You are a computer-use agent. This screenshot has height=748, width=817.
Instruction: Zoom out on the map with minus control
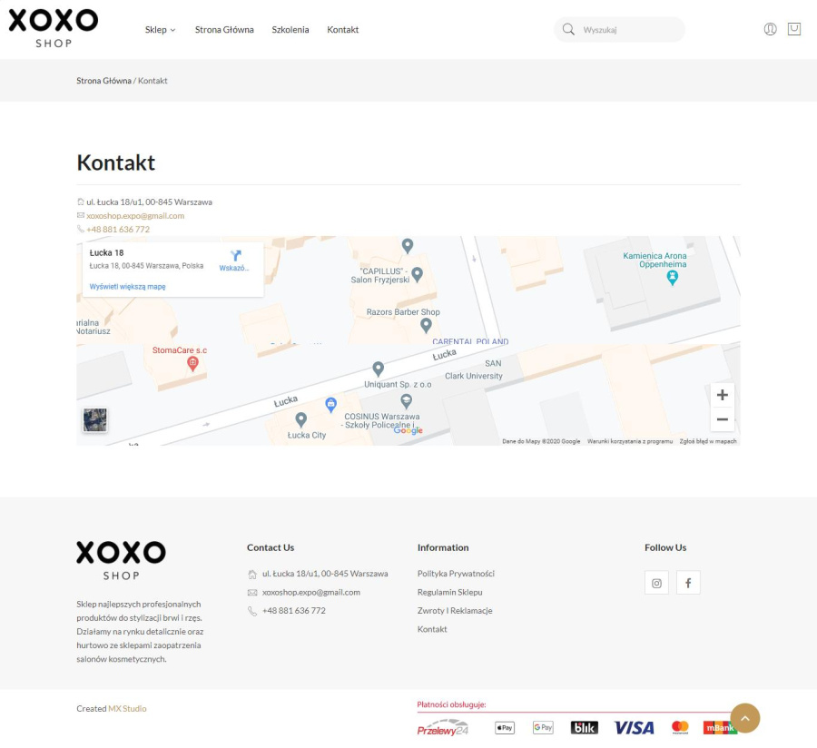point(722,418)
